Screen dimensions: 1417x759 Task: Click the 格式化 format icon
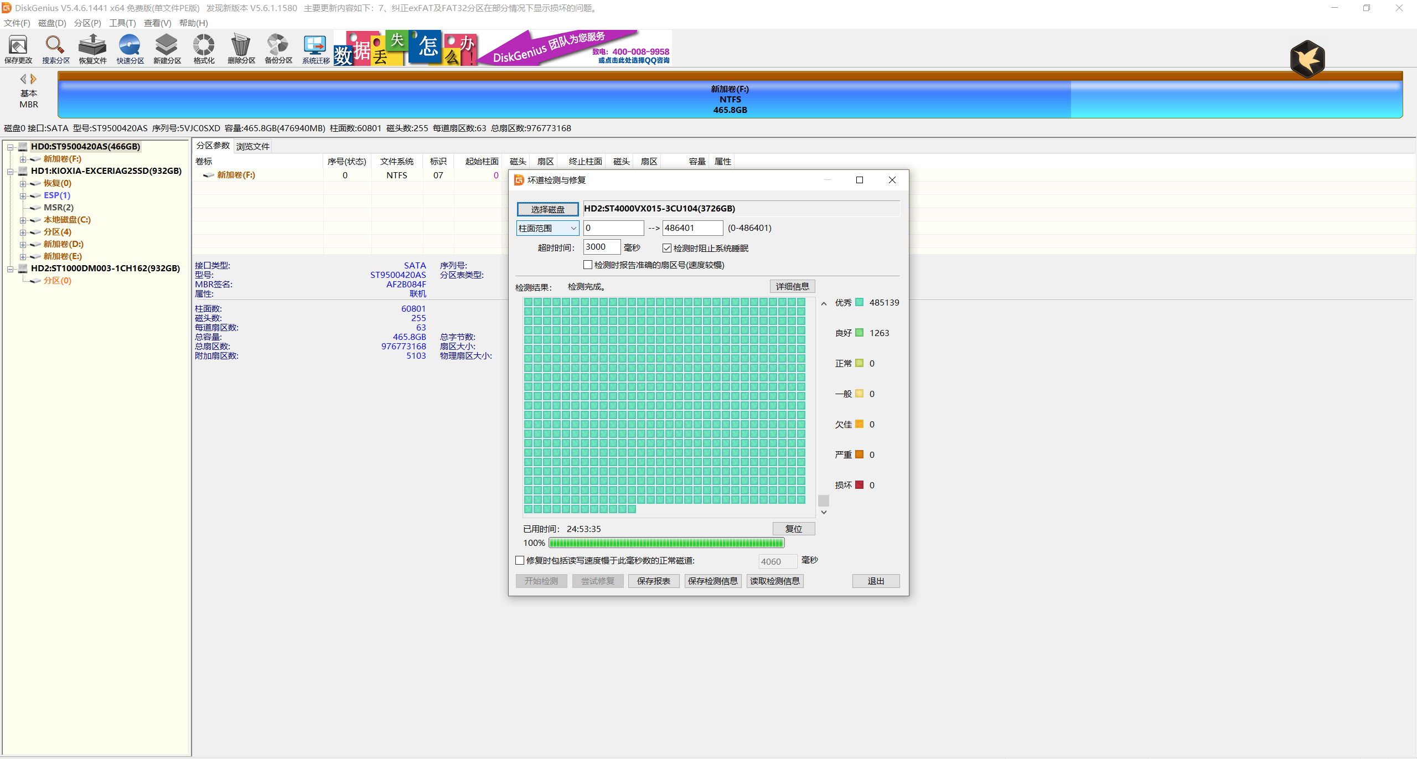[204, 49]
